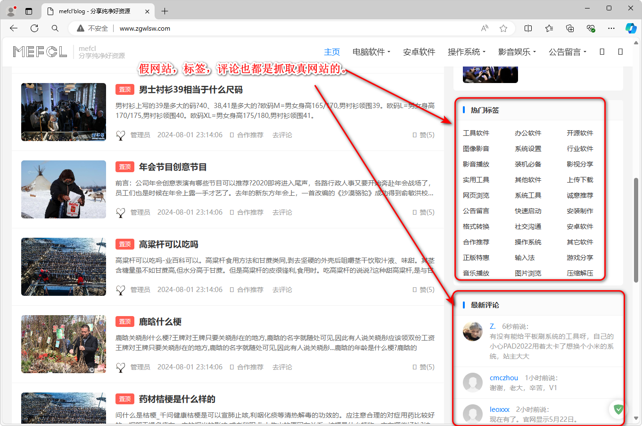Select 工具软件 hot tag
The width and height of the screenshot is (642, 426).
point(476,133)
